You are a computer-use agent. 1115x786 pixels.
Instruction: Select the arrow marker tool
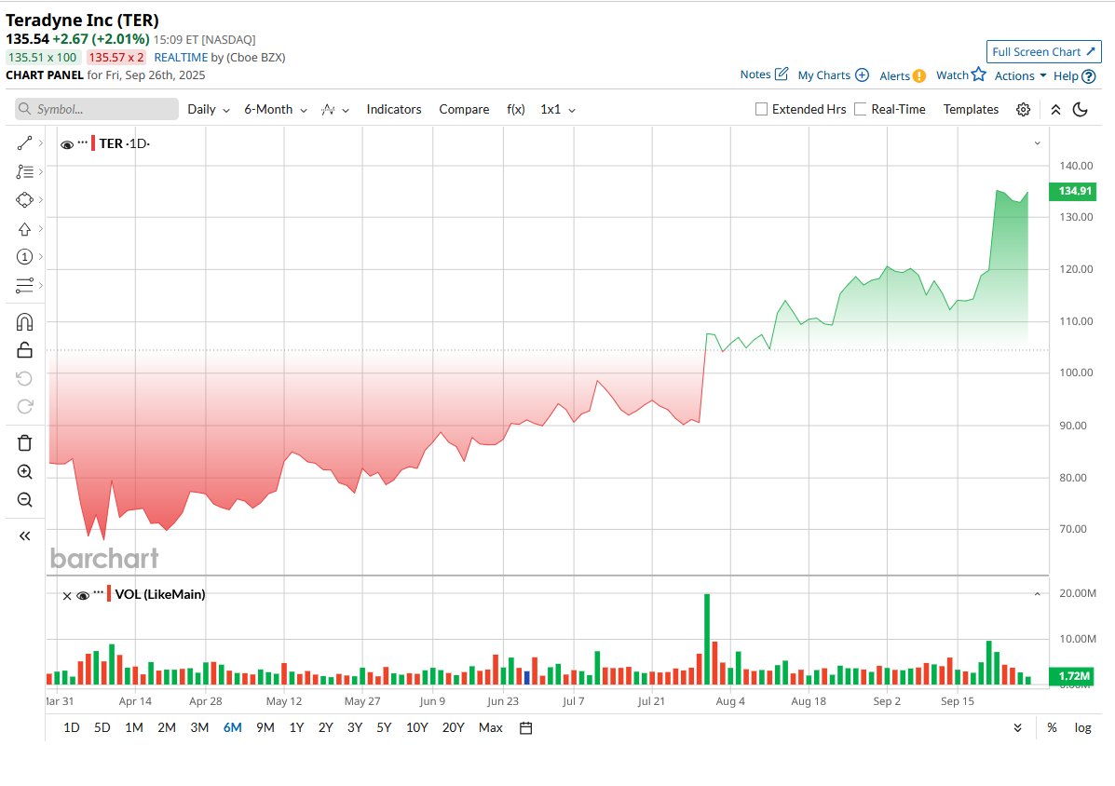pyautogui.click(x=24, y=229)
